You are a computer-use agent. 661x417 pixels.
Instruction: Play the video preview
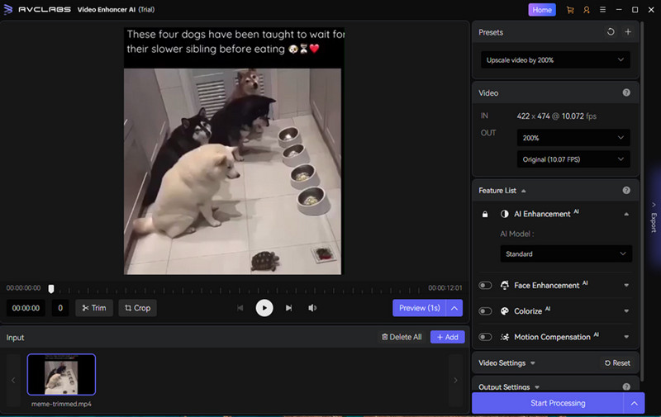click(264, 308)
